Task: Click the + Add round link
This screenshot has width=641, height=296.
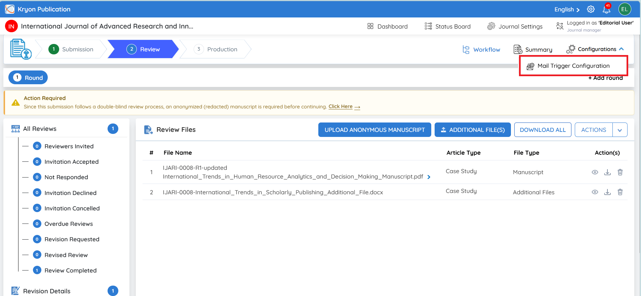Action: tap(605, 78)
